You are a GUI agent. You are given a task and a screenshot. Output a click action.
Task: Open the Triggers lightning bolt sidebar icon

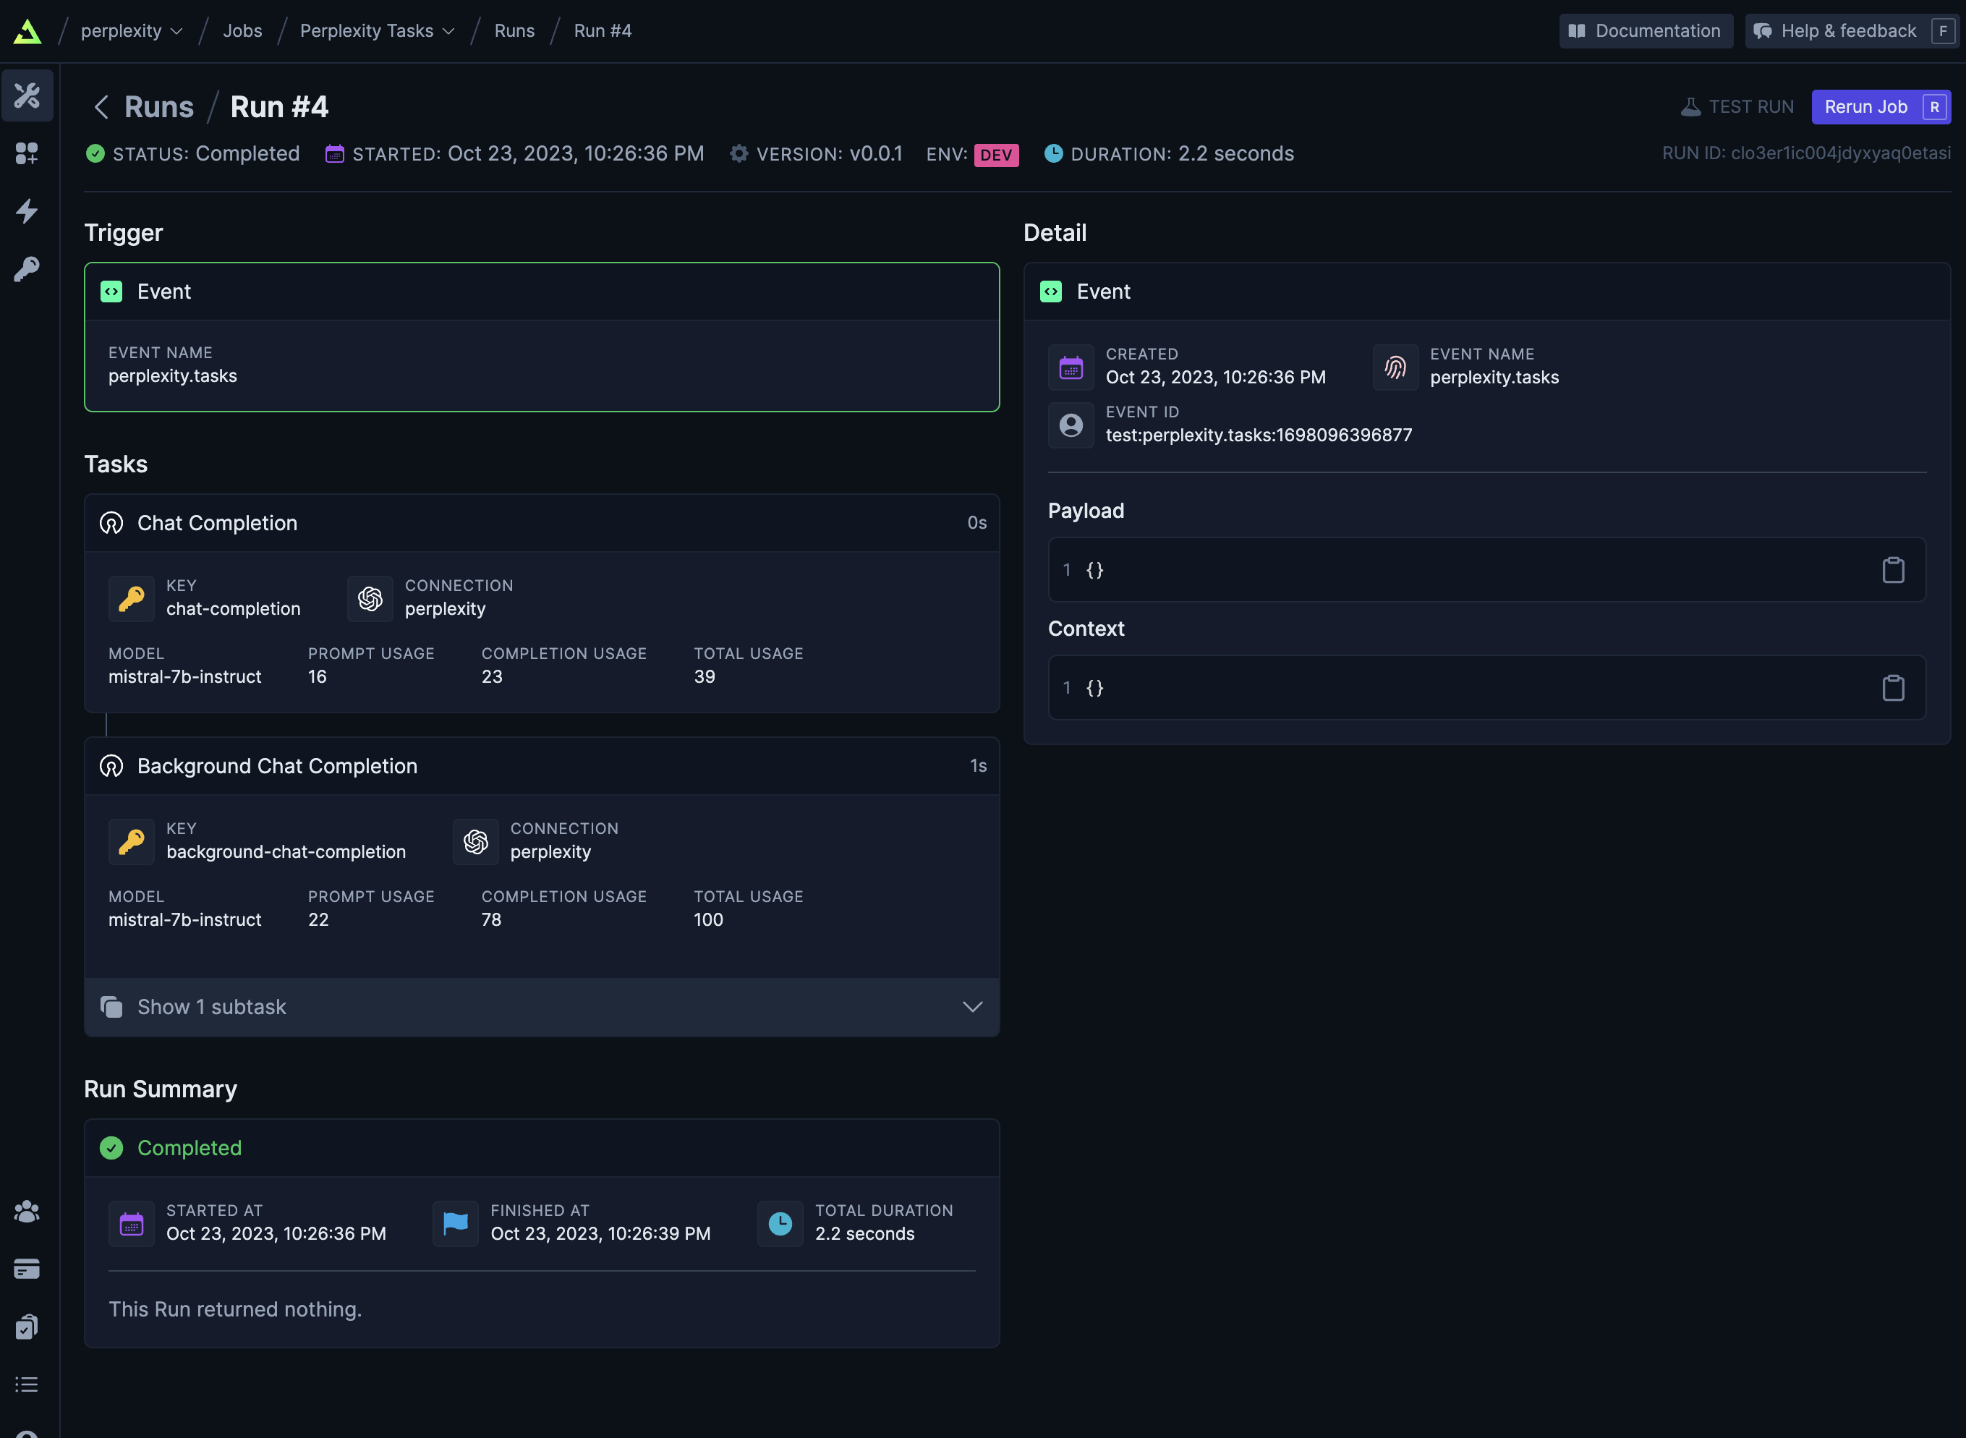click(x=27, y=210)
